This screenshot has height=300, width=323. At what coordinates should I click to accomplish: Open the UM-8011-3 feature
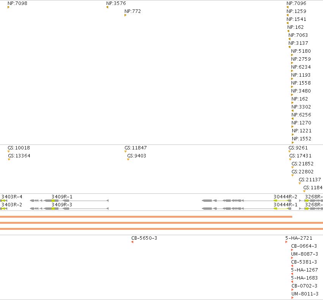[293, 298]
